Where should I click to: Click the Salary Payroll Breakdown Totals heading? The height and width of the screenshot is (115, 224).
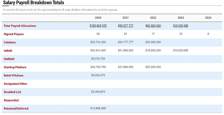pos(33,2)
